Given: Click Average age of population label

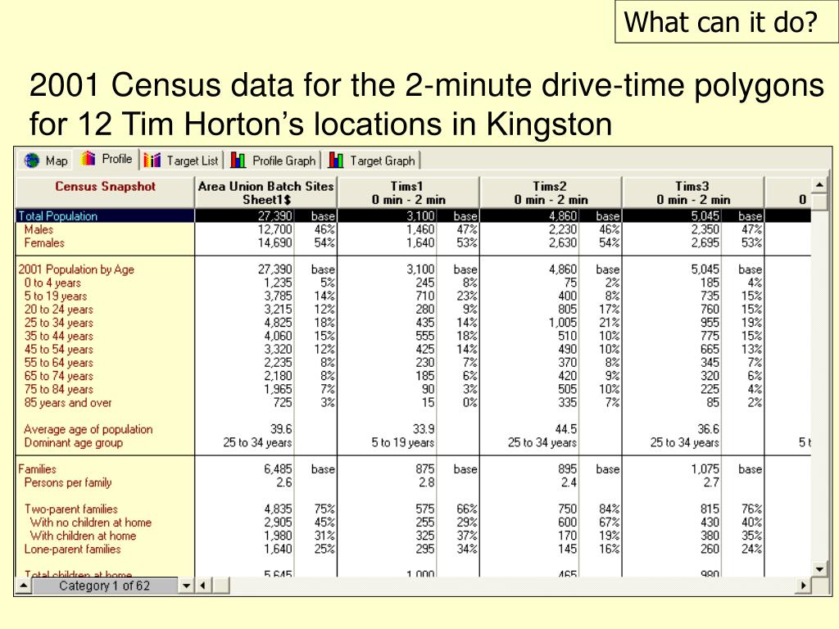Looking at the screenshot, I should click(x=88, y=429).
